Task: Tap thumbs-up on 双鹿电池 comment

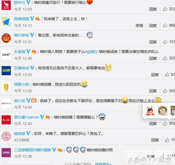Action: [167, 74]
